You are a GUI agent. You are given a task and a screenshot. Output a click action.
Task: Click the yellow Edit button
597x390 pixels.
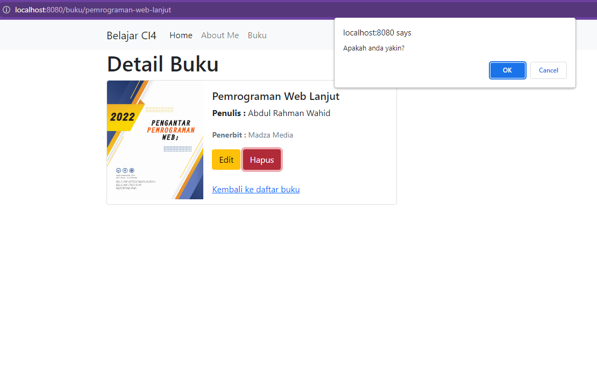(x=226, y=160)
